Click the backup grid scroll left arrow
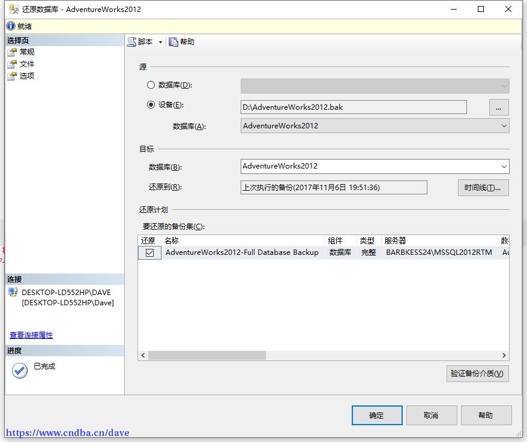 pyautogui.click(x=143, y=356)
